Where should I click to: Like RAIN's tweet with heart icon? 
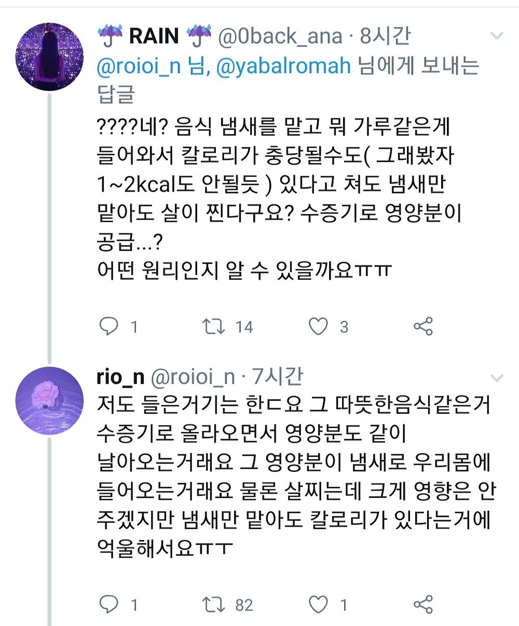click(318, 326)
